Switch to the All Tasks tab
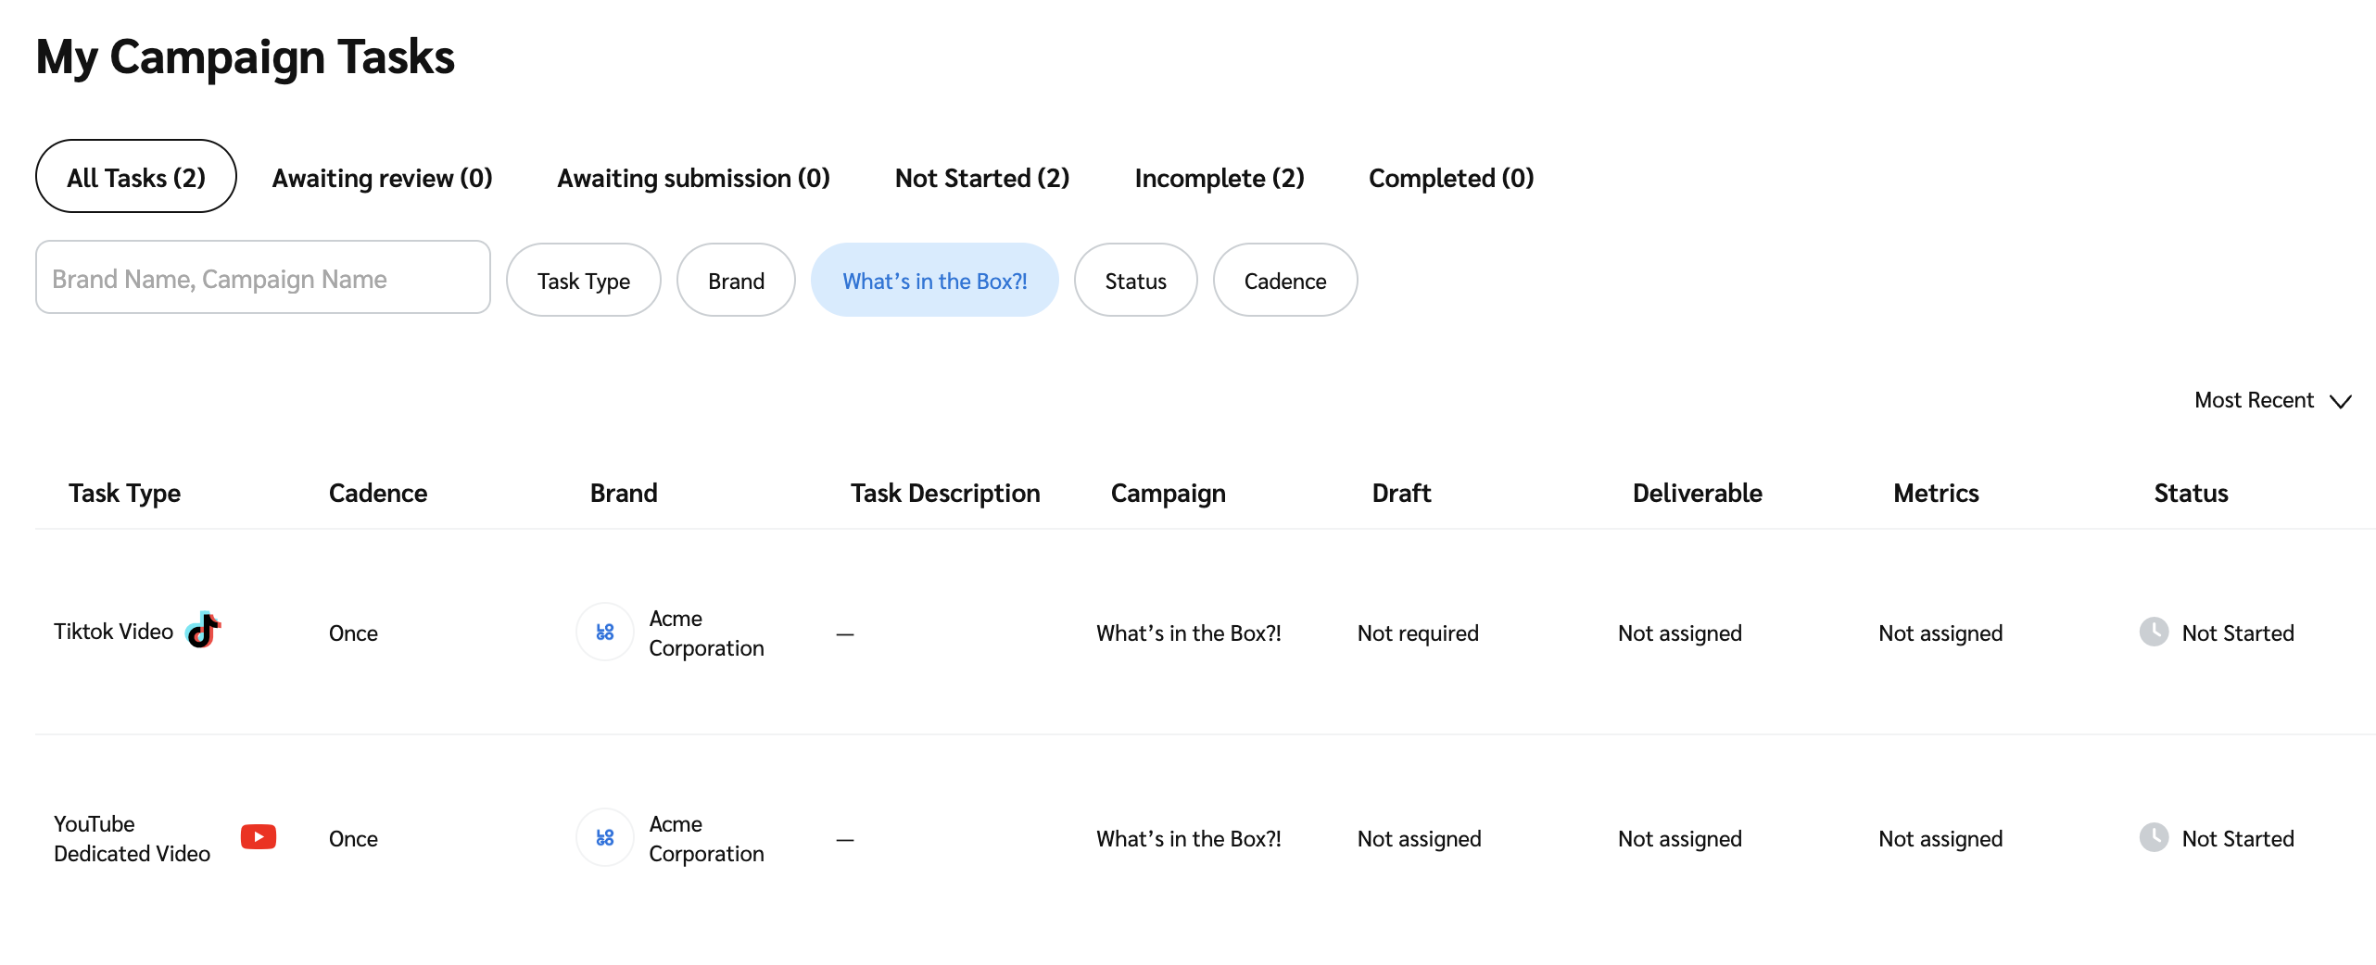The image size is (2376, 965). (136, 177)
